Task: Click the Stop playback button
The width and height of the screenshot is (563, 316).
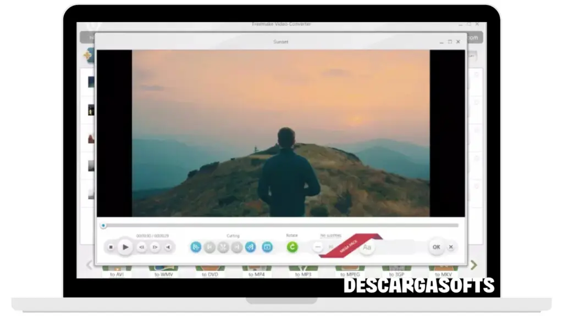Action: pos(111,247)
